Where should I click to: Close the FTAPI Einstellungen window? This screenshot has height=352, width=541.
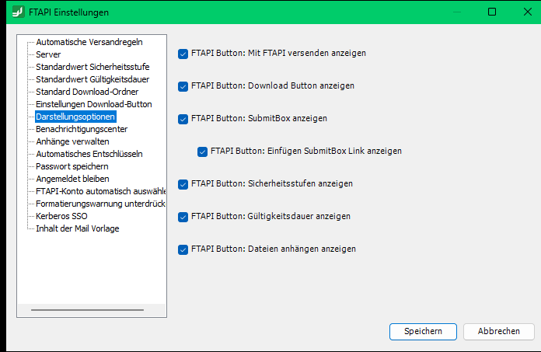coord(528,12)
